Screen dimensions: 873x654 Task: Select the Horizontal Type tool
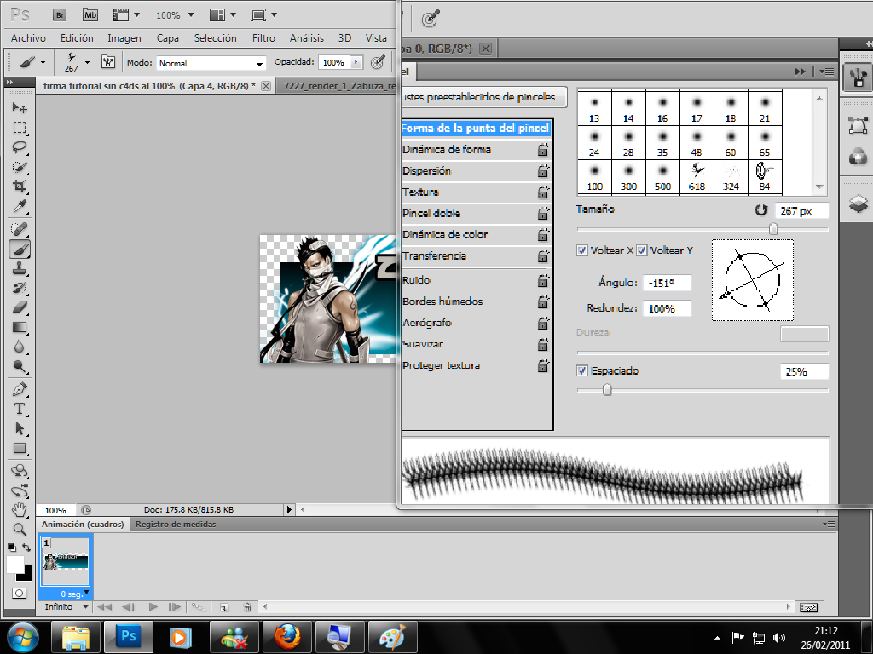[20, 409]
